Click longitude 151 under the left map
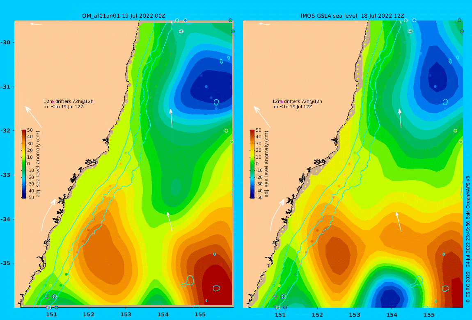Image resolution: width=472 pixels, height=320 pixels. tap(51, 315)
